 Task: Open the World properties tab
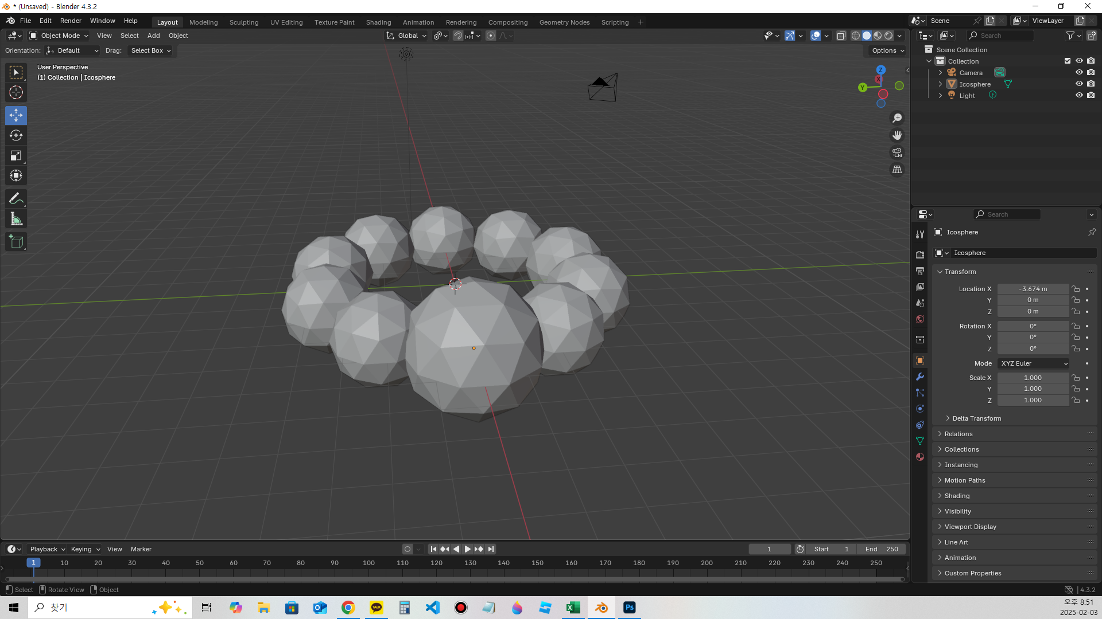pos(920,319)
